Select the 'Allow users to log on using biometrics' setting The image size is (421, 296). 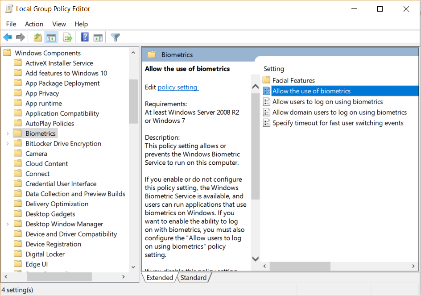tap(327, 102)
